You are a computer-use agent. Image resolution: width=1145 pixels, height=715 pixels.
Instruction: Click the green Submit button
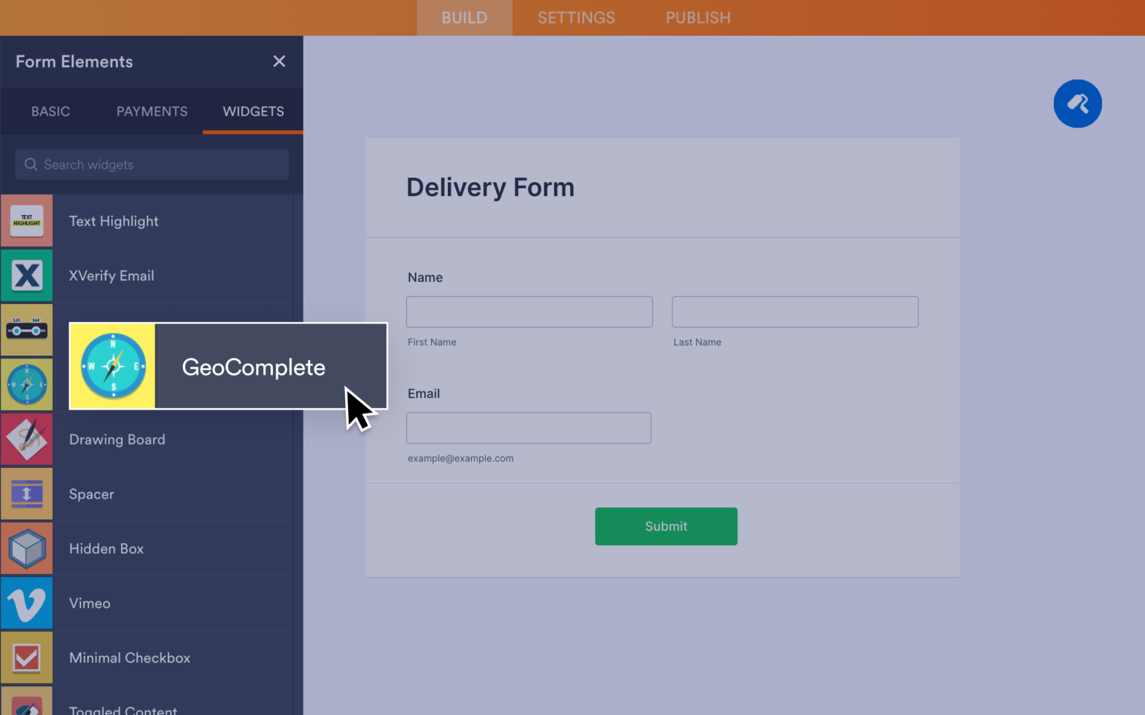tap(666, 526)
